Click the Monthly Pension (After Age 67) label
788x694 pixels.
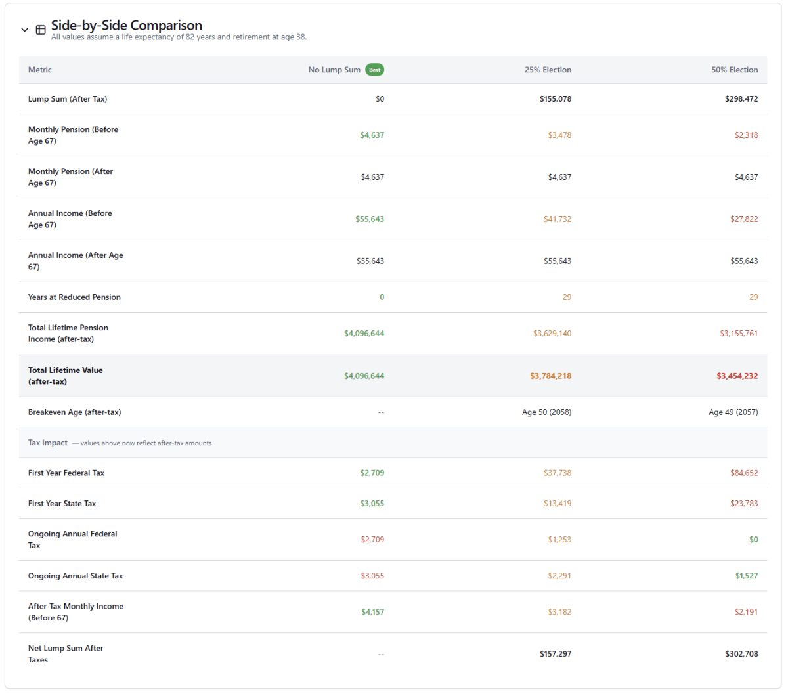pos(71,177)
